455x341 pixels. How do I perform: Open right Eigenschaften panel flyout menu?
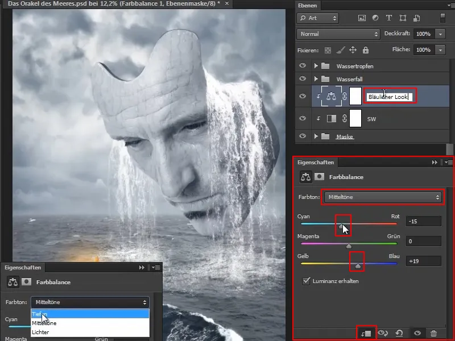coord(449,163)
